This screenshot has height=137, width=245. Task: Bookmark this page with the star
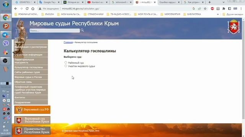(x=205, y=9)
